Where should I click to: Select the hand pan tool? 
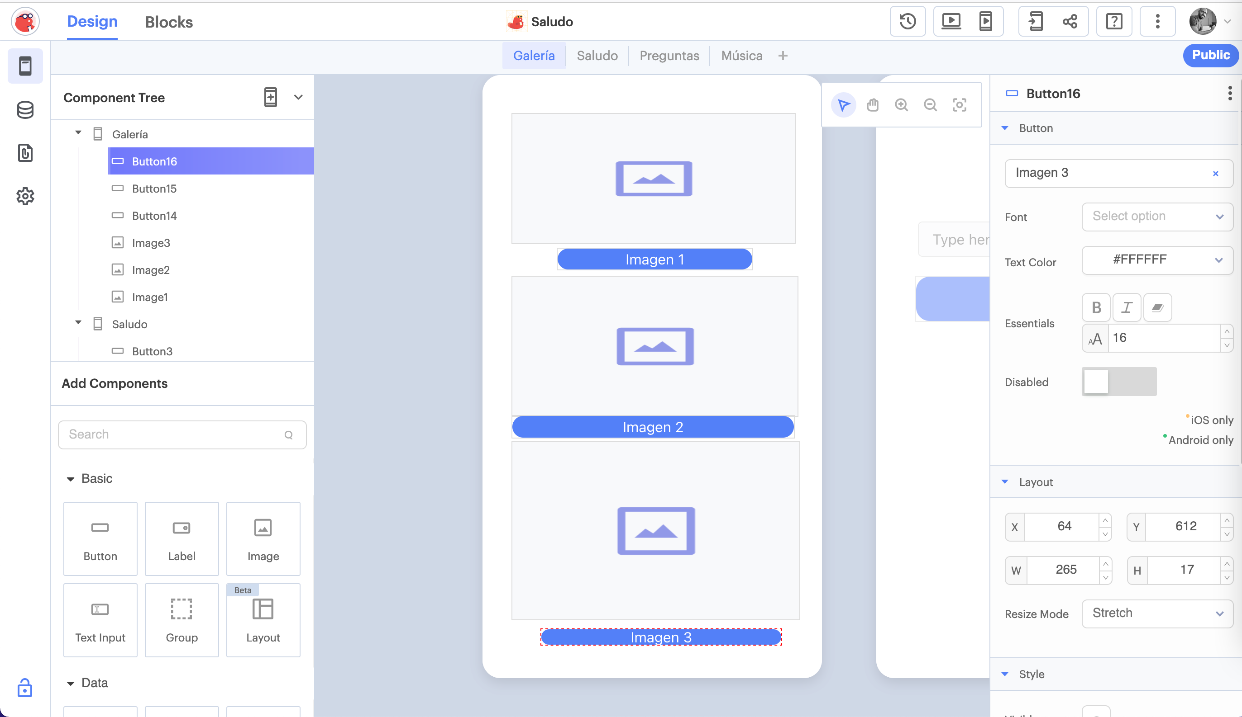(x=872, y=105)
